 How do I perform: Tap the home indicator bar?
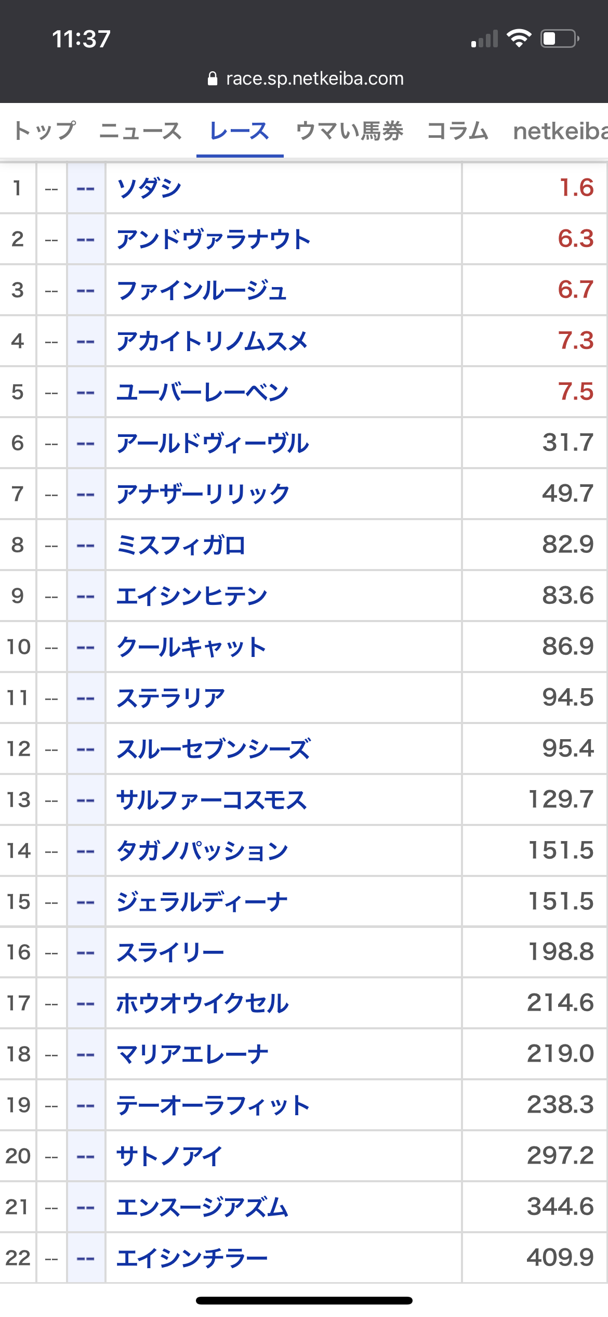point(304,1300)
